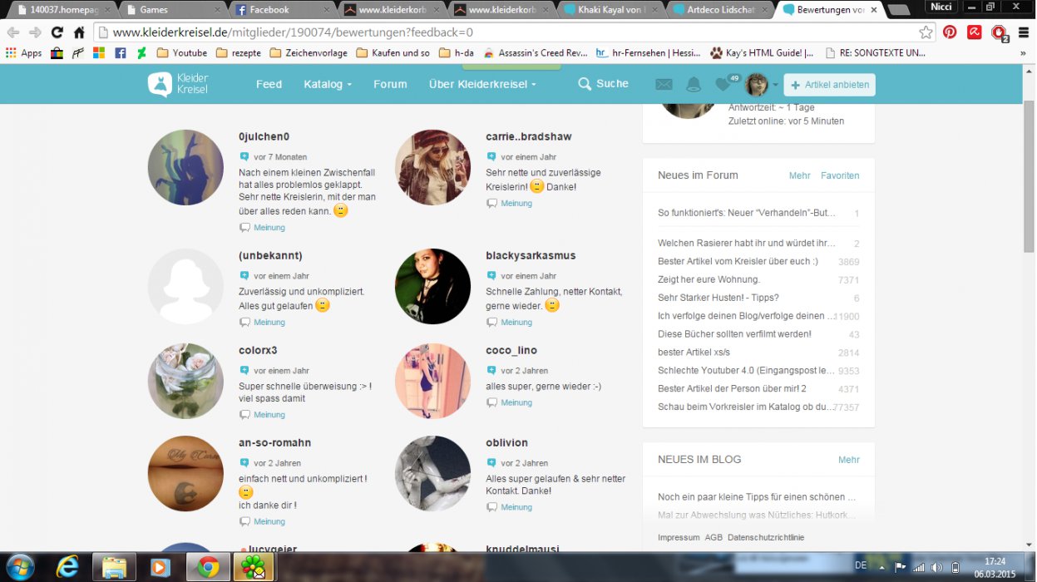Expand the Über Kleiderkreisel dropdown
The height and width of the screenshot is (582, 1037).
(x=482, y=84)
